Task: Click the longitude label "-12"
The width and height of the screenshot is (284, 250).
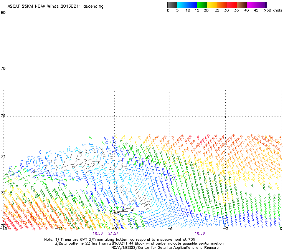Action: pos(59,229)
